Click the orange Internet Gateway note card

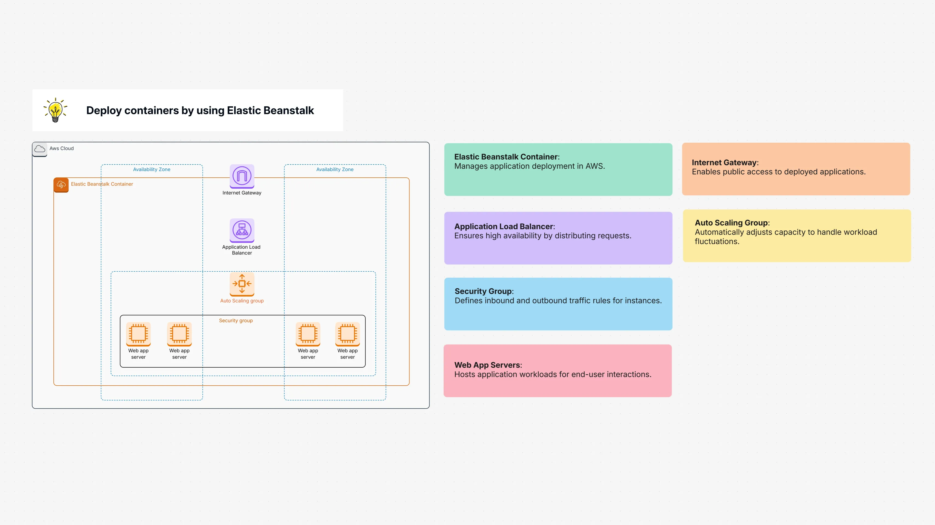[796, 169]
